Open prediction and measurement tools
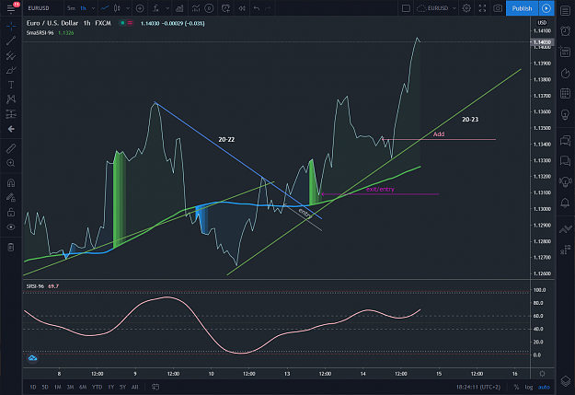 tap(11, 114)
